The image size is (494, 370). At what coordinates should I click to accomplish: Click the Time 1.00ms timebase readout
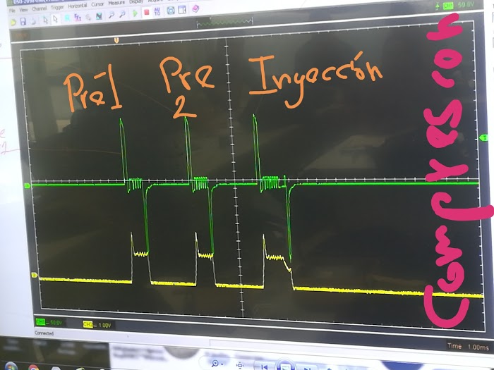coord(464,346)
